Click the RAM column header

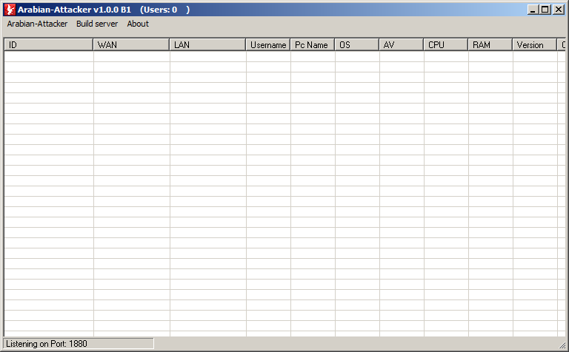coord(490,45)
